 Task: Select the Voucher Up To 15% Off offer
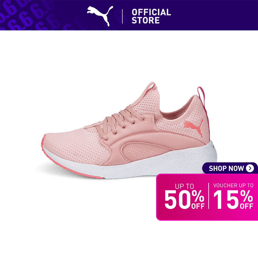233,196
